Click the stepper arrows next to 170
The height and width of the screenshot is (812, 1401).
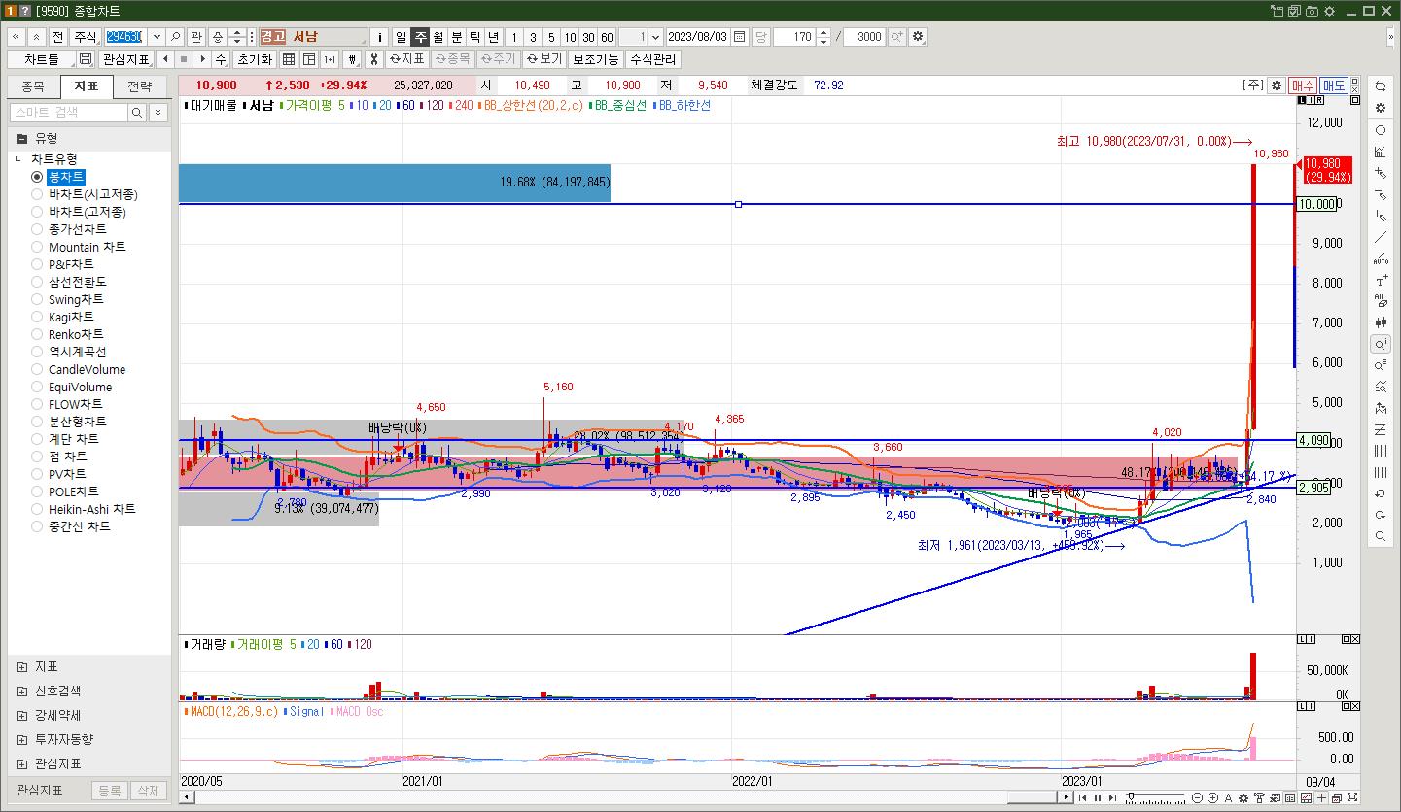[x=823, y=37]
